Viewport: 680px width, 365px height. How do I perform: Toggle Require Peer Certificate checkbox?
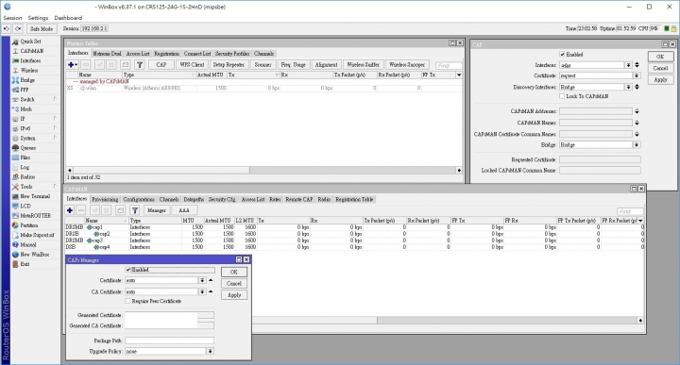(x=127, y=301)
